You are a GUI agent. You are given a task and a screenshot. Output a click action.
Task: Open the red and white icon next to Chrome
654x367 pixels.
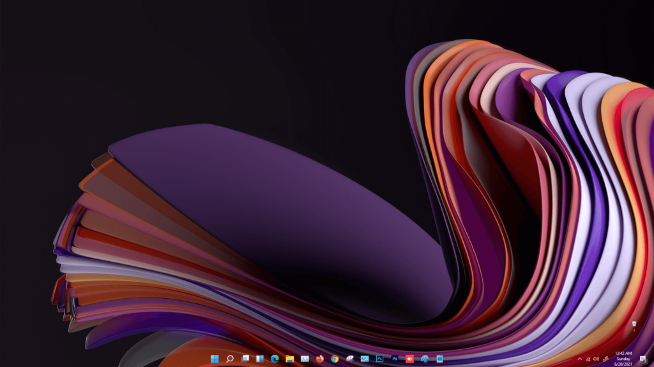click(x=350, y=359)
